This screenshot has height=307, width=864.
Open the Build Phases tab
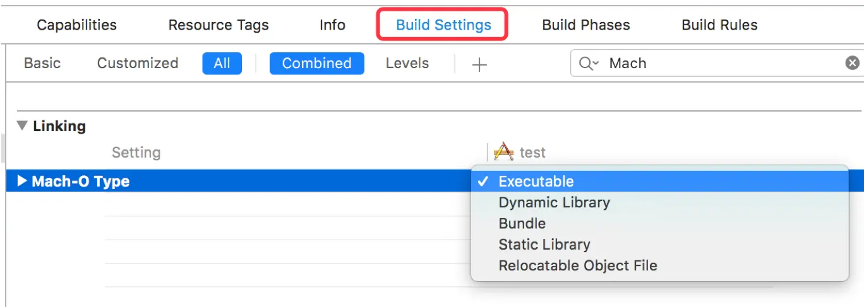585,25
